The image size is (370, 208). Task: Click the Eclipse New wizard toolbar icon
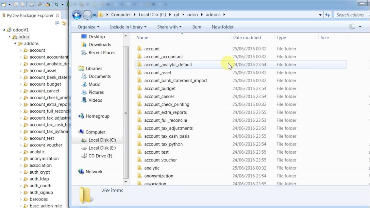(4, 4)
